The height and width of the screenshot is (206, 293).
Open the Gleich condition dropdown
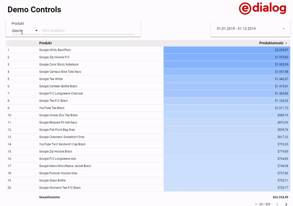click(25, 31)
